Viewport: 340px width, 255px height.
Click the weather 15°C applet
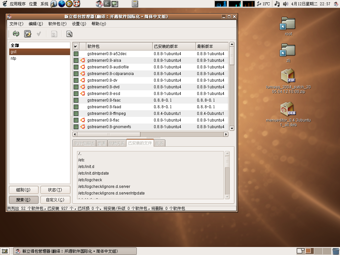263,4
